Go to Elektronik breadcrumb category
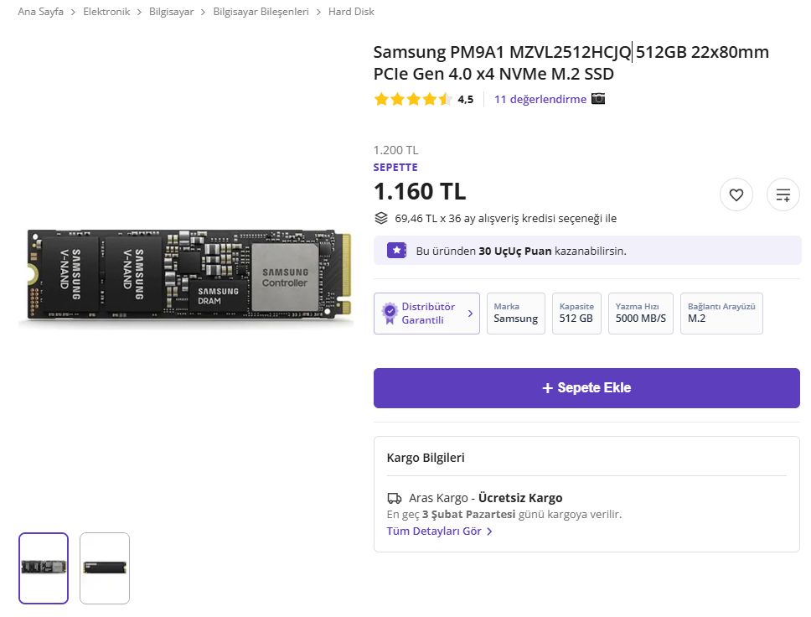The height and width of the screenshot is (617, 811). point(106,12)
